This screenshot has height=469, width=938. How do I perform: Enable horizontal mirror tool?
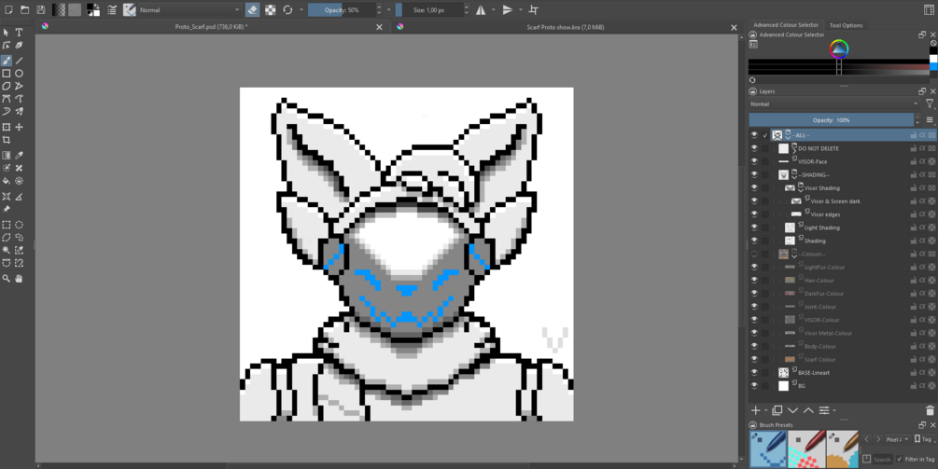481,9
